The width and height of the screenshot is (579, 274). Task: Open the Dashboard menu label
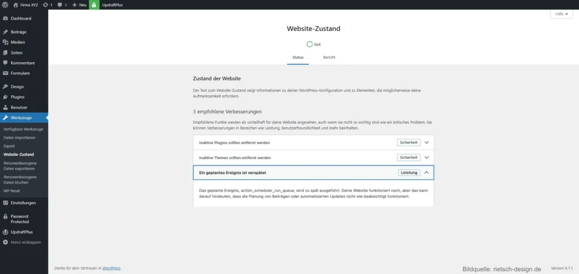[x=21, y=18]
